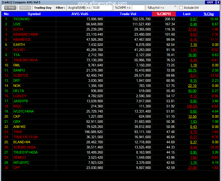Select symbol TRUE28C1401A
This screenshot has width=221, height=181.
26,60
